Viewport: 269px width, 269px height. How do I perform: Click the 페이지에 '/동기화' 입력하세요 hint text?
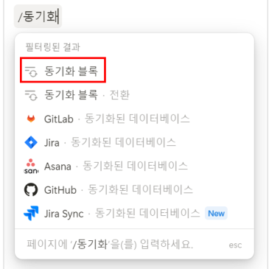[x=110, y=244]
